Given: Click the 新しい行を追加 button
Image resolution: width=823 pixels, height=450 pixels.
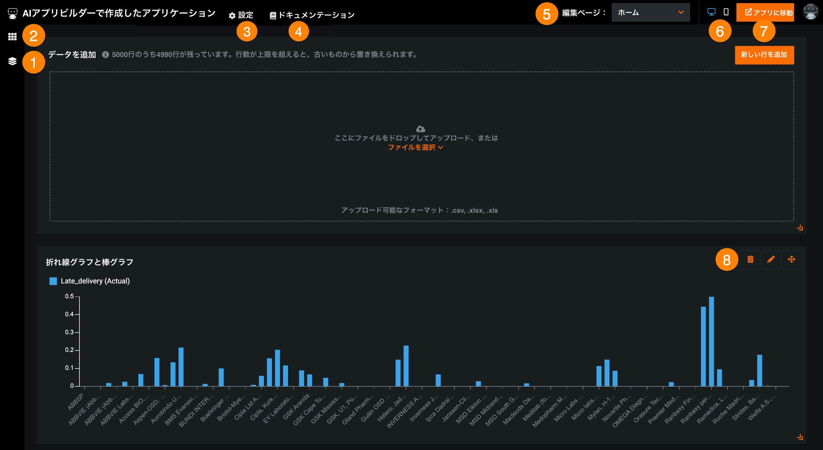Looking at the screenshot, I should [x=764, y=55].
